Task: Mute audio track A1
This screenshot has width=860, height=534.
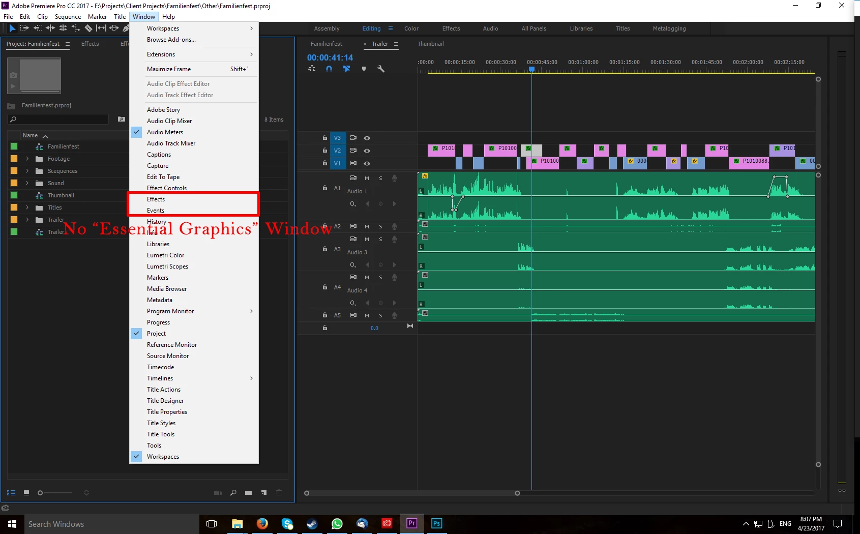Action: coord(367,178)
